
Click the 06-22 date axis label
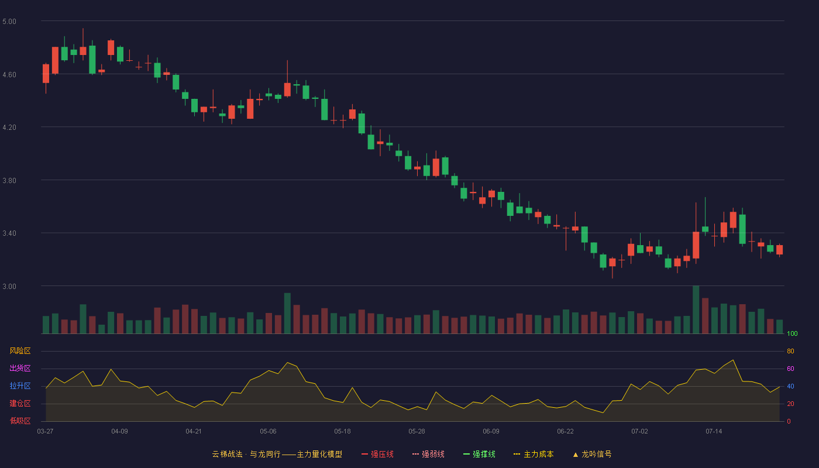tap(565, 431)
